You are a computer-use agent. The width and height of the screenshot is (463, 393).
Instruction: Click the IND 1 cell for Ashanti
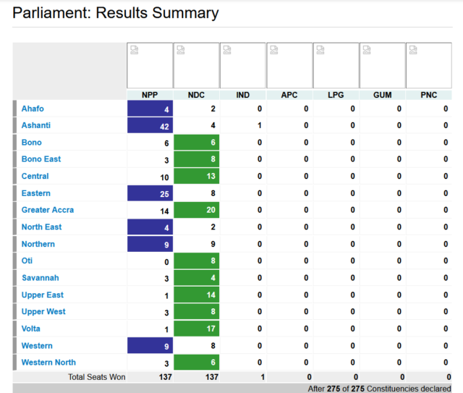[x=243, y=125]
